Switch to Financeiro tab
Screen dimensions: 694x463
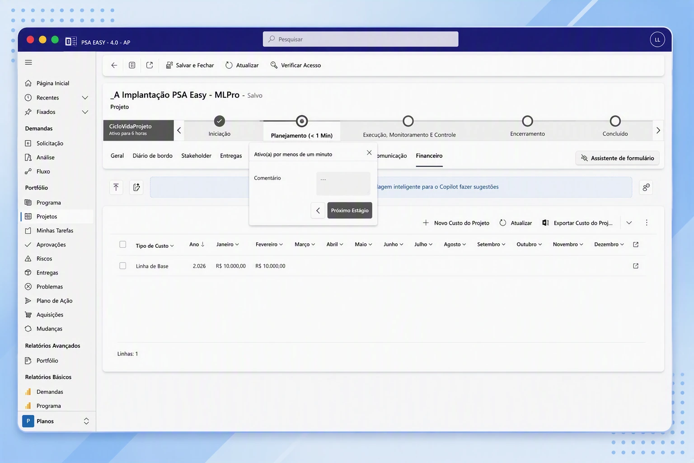coord(429,156)
